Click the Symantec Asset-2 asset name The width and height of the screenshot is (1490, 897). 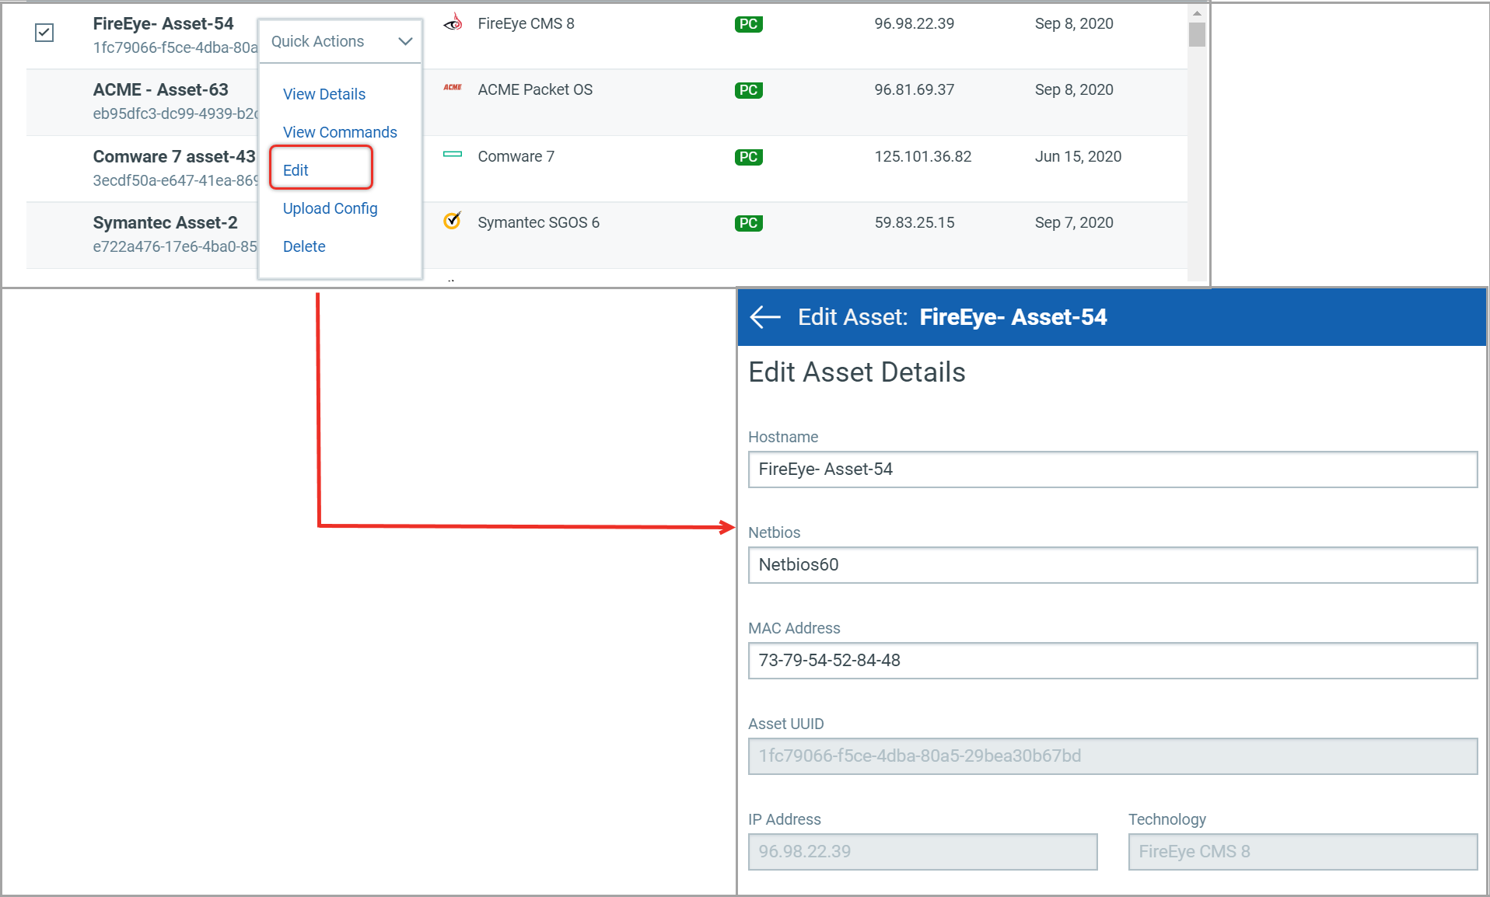[165, 222]
